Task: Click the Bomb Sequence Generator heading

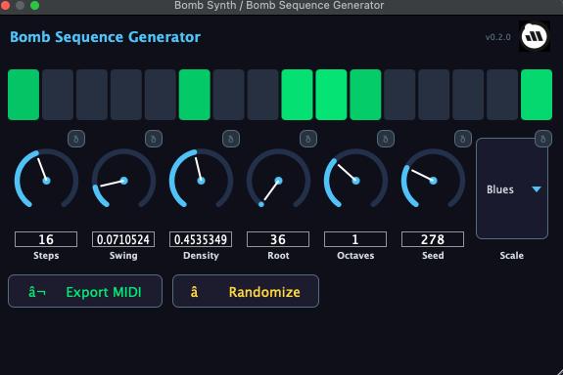Action: tap(105, 37)
